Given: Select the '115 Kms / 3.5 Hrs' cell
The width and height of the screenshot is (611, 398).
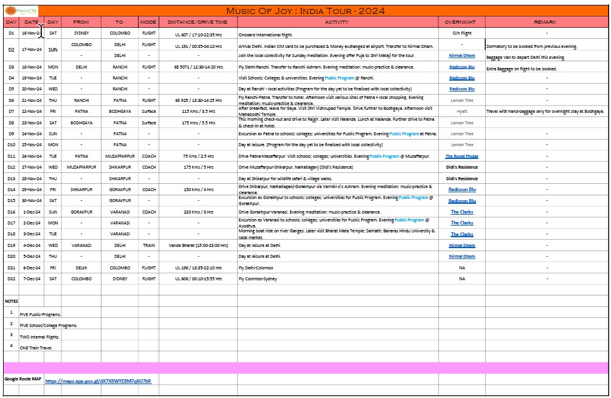Looking at the screenshot, I should pos(198,111).
